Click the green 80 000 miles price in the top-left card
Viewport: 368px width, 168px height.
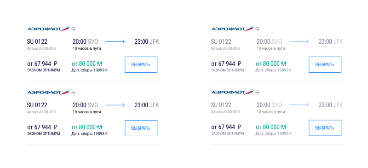87,64
